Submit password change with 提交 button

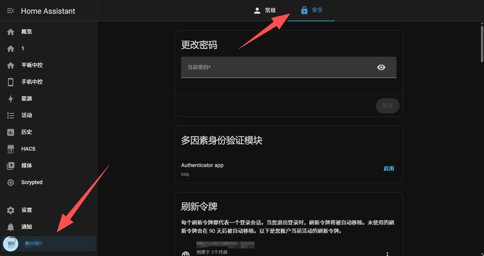point(387,105)
